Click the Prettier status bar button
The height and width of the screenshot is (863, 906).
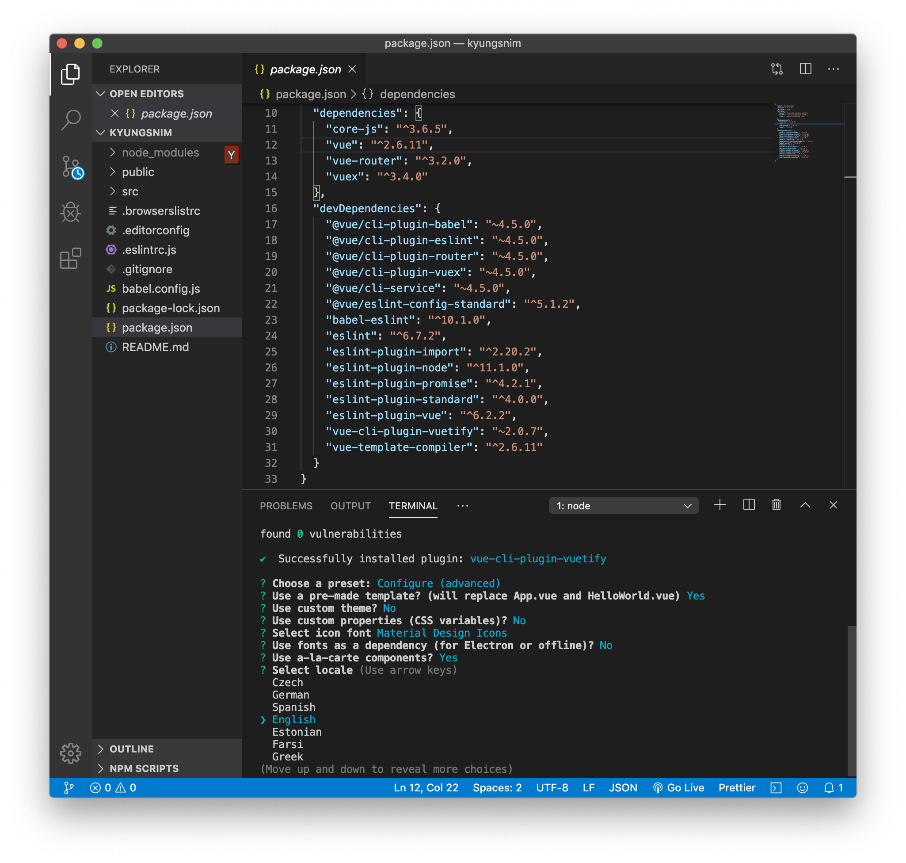coord(737,788)
